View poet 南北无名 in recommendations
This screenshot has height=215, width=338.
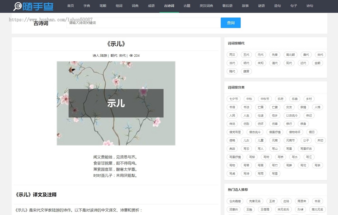[317, 209]
